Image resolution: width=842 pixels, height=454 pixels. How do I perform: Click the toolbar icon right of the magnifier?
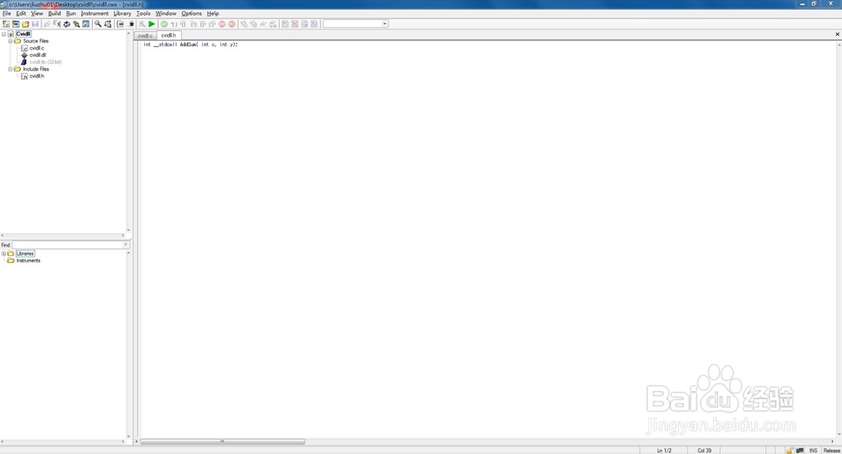108,24
